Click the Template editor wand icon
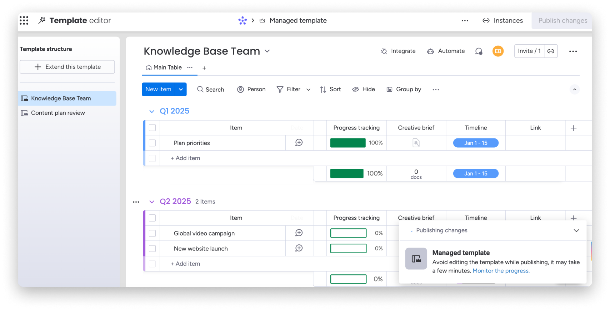 (42, 20)
